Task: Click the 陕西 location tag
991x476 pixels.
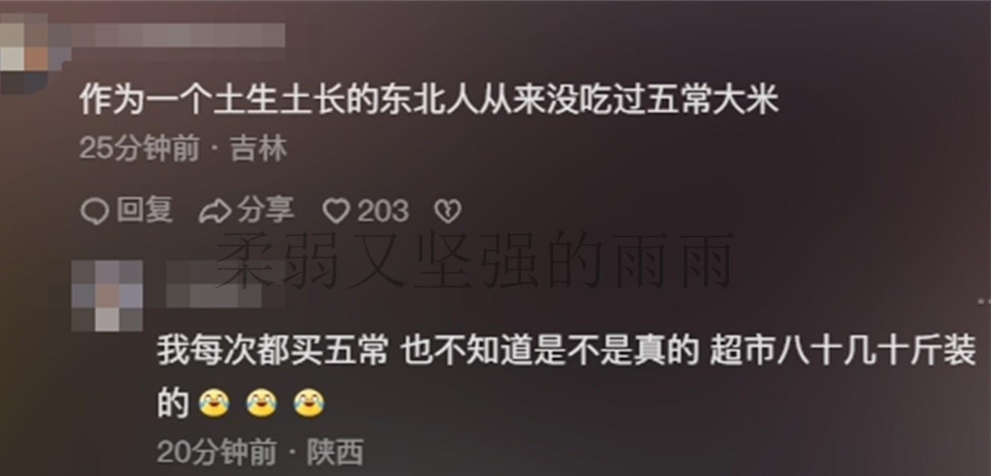Action: click(x=336, y=453)
